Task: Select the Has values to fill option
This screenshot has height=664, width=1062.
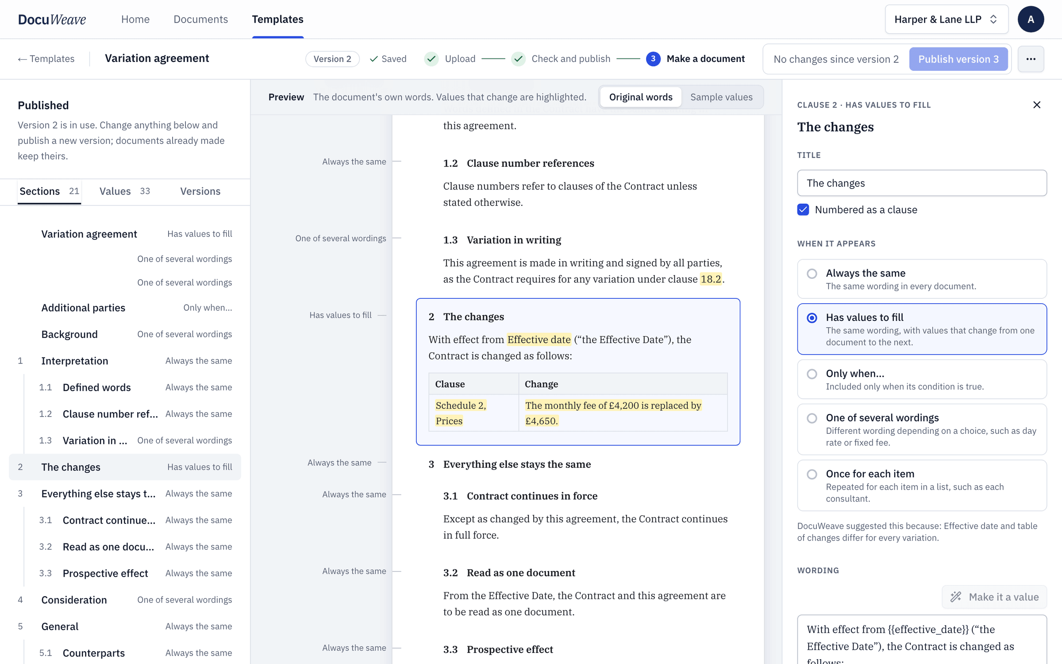Action: 922,329
